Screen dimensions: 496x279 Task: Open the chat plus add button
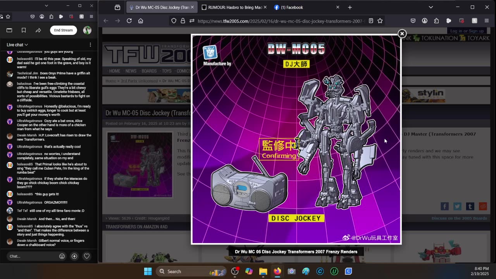[x=74, y=256]
